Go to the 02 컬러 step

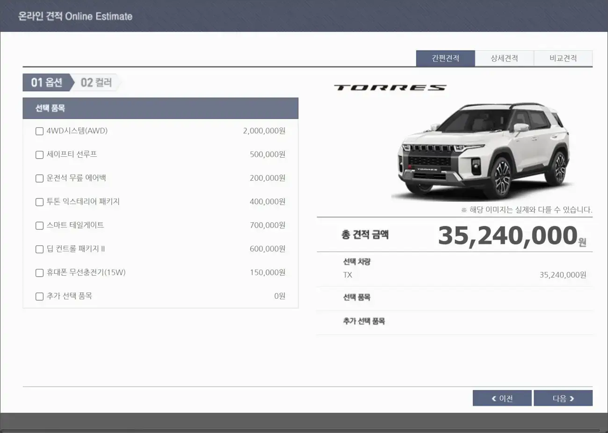coord(96,83)
